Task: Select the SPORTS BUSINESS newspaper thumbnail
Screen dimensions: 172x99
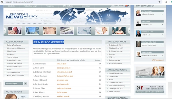Action: (67, 31)
